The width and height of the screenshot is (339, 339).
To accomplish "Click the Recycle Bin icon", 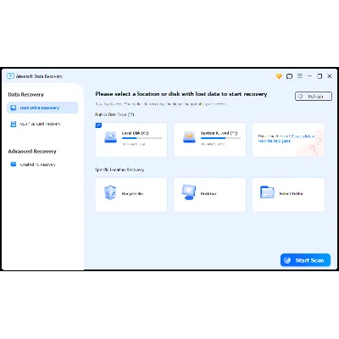I will pyautogui.click(x=110, y=193).
